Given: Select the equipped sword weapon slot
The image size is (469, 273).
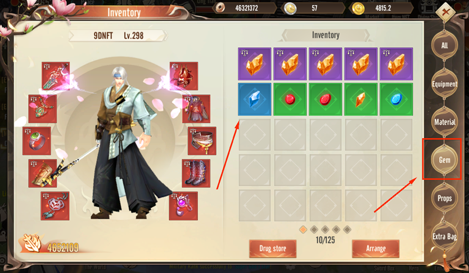Looking at the screenshot, I should click(56, 76).
